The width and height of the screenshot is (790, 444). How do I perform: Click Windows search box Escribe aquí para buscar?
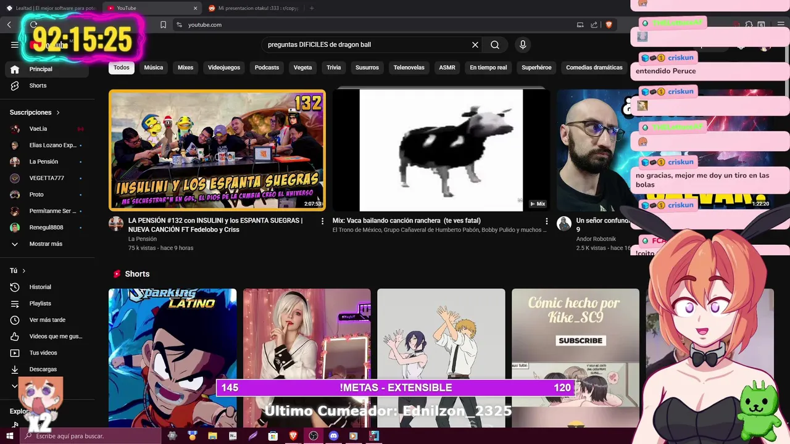point(91,436)
